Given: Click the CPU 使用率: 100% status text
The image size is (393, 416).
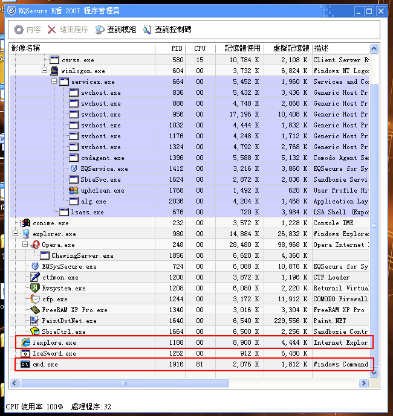Looking at the screenshot, I should pos(34,407).
